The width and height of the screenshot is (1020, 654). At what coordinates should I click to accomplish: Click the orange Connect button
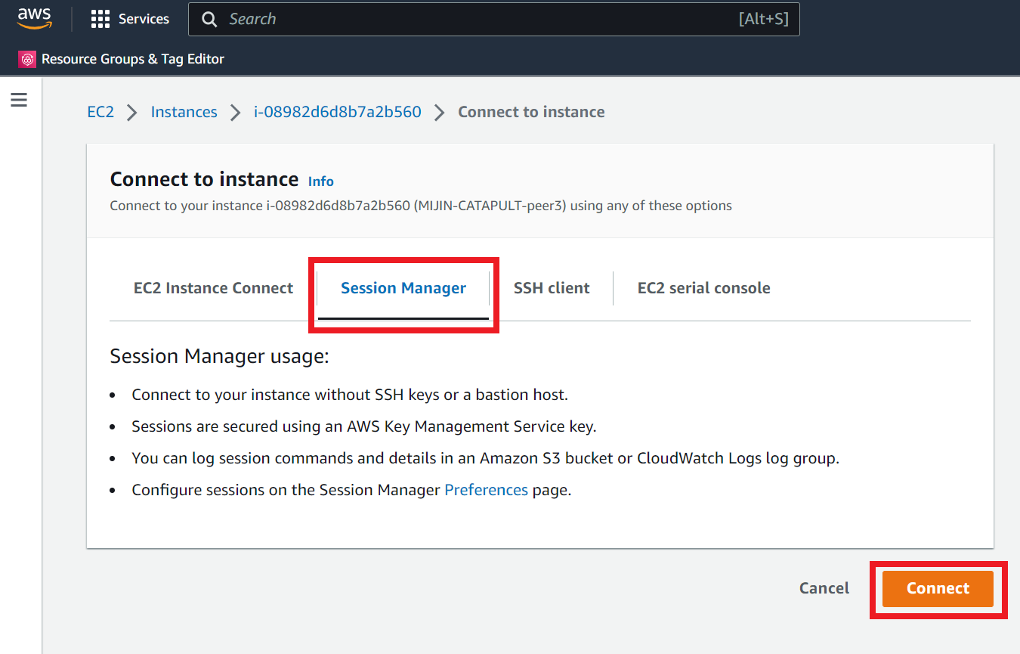point(938,588)
